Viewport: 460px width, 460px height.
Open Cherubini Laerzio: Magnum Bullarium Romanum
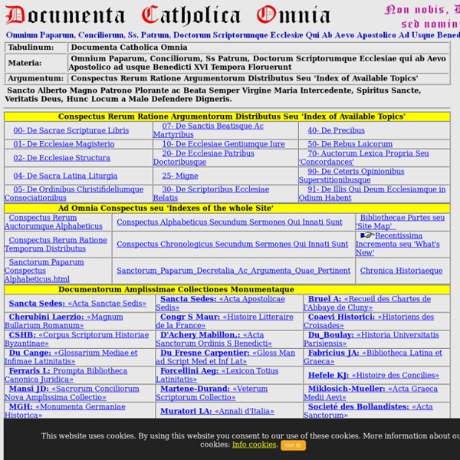click(64, 321)
